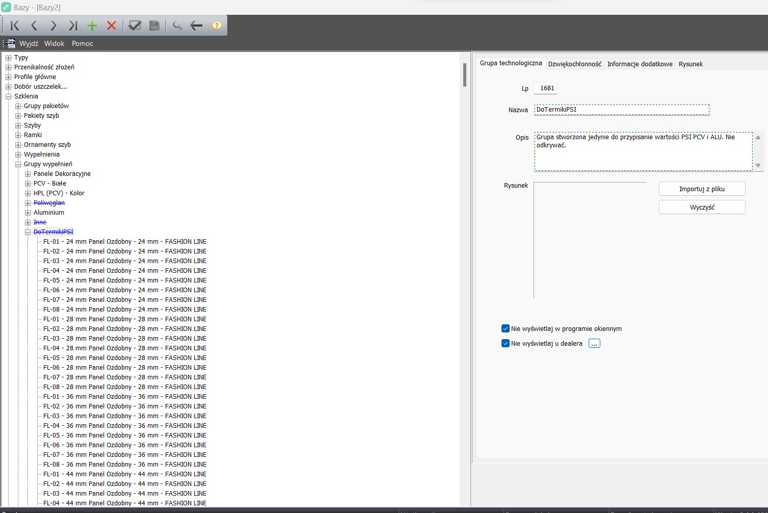Viewport: 768px width, 513px height.
Task: Open the Wyjdź menu
Action: point(29,43)
